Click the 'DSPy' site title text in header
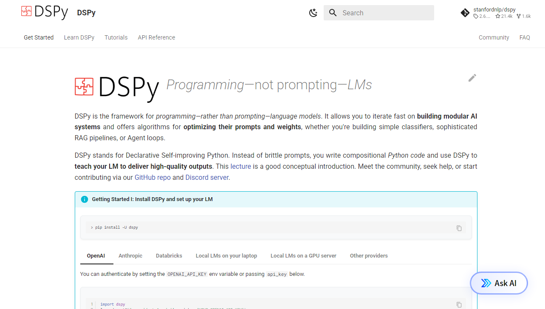 86,13
